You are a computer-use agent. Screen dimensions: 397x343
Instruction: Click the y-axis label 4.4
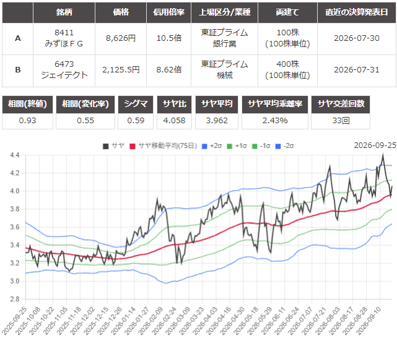point(14,155)
